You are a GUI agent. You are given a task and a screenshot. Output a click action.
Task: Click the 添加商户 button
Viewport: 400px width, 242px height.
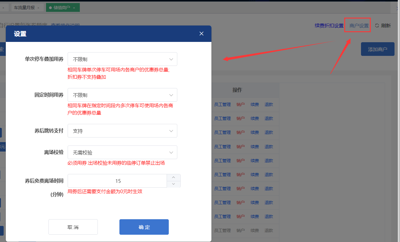(378, 49)
